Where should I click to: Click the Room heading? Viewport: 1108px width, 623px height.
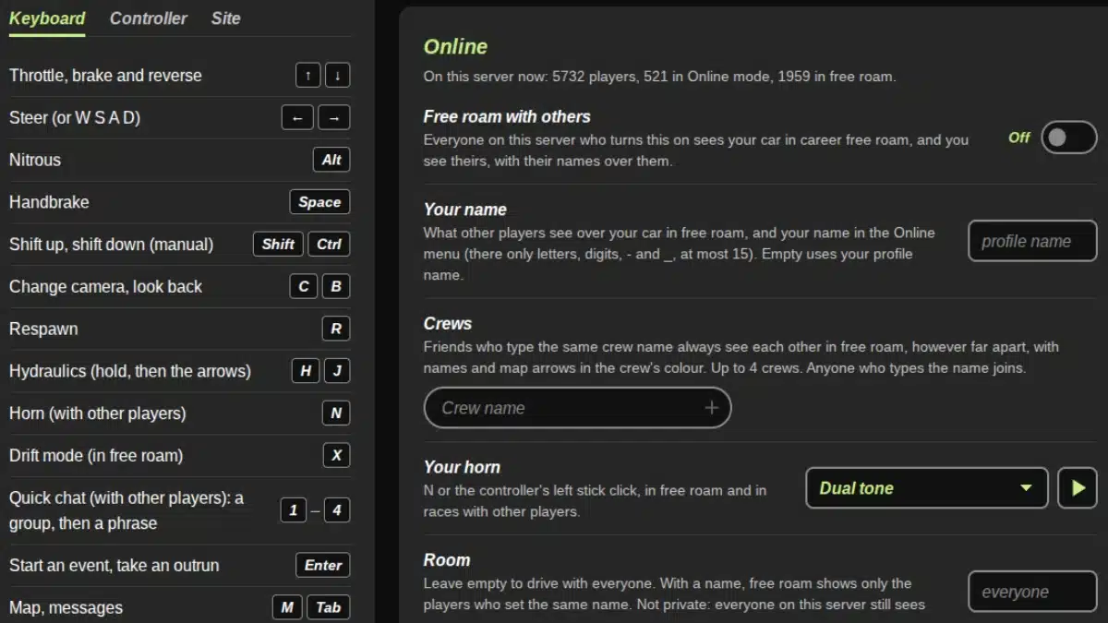pos(447,560)
